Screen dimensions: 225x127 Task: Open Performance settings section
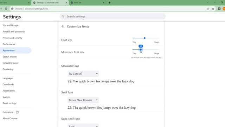click(x=9, y=44)
